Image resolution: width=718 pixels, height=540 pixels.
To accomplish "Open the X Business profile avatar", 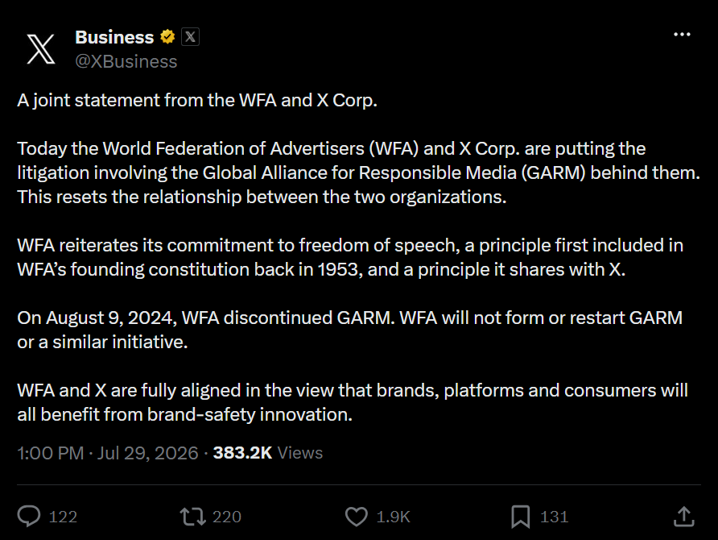I will click(x=41, y=48).
